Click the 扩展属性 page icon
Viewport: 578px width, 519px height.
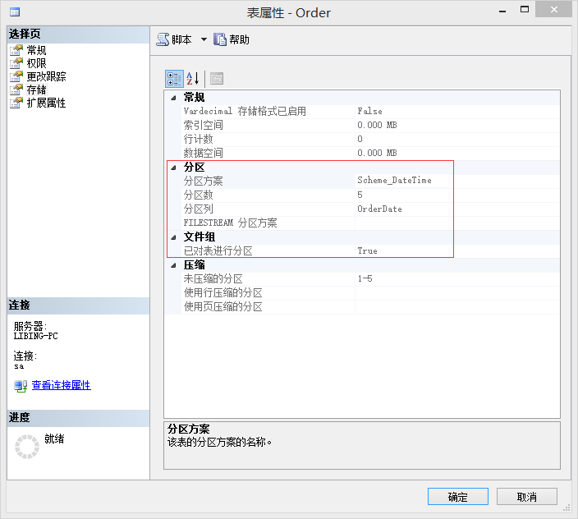(16, 103)
